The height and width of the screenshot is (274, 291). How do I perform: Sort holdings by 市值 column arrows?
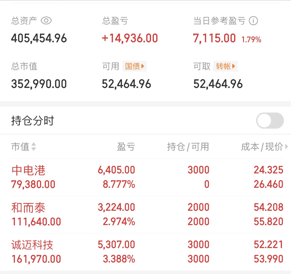pyautogui.click(x=34, y=147)
